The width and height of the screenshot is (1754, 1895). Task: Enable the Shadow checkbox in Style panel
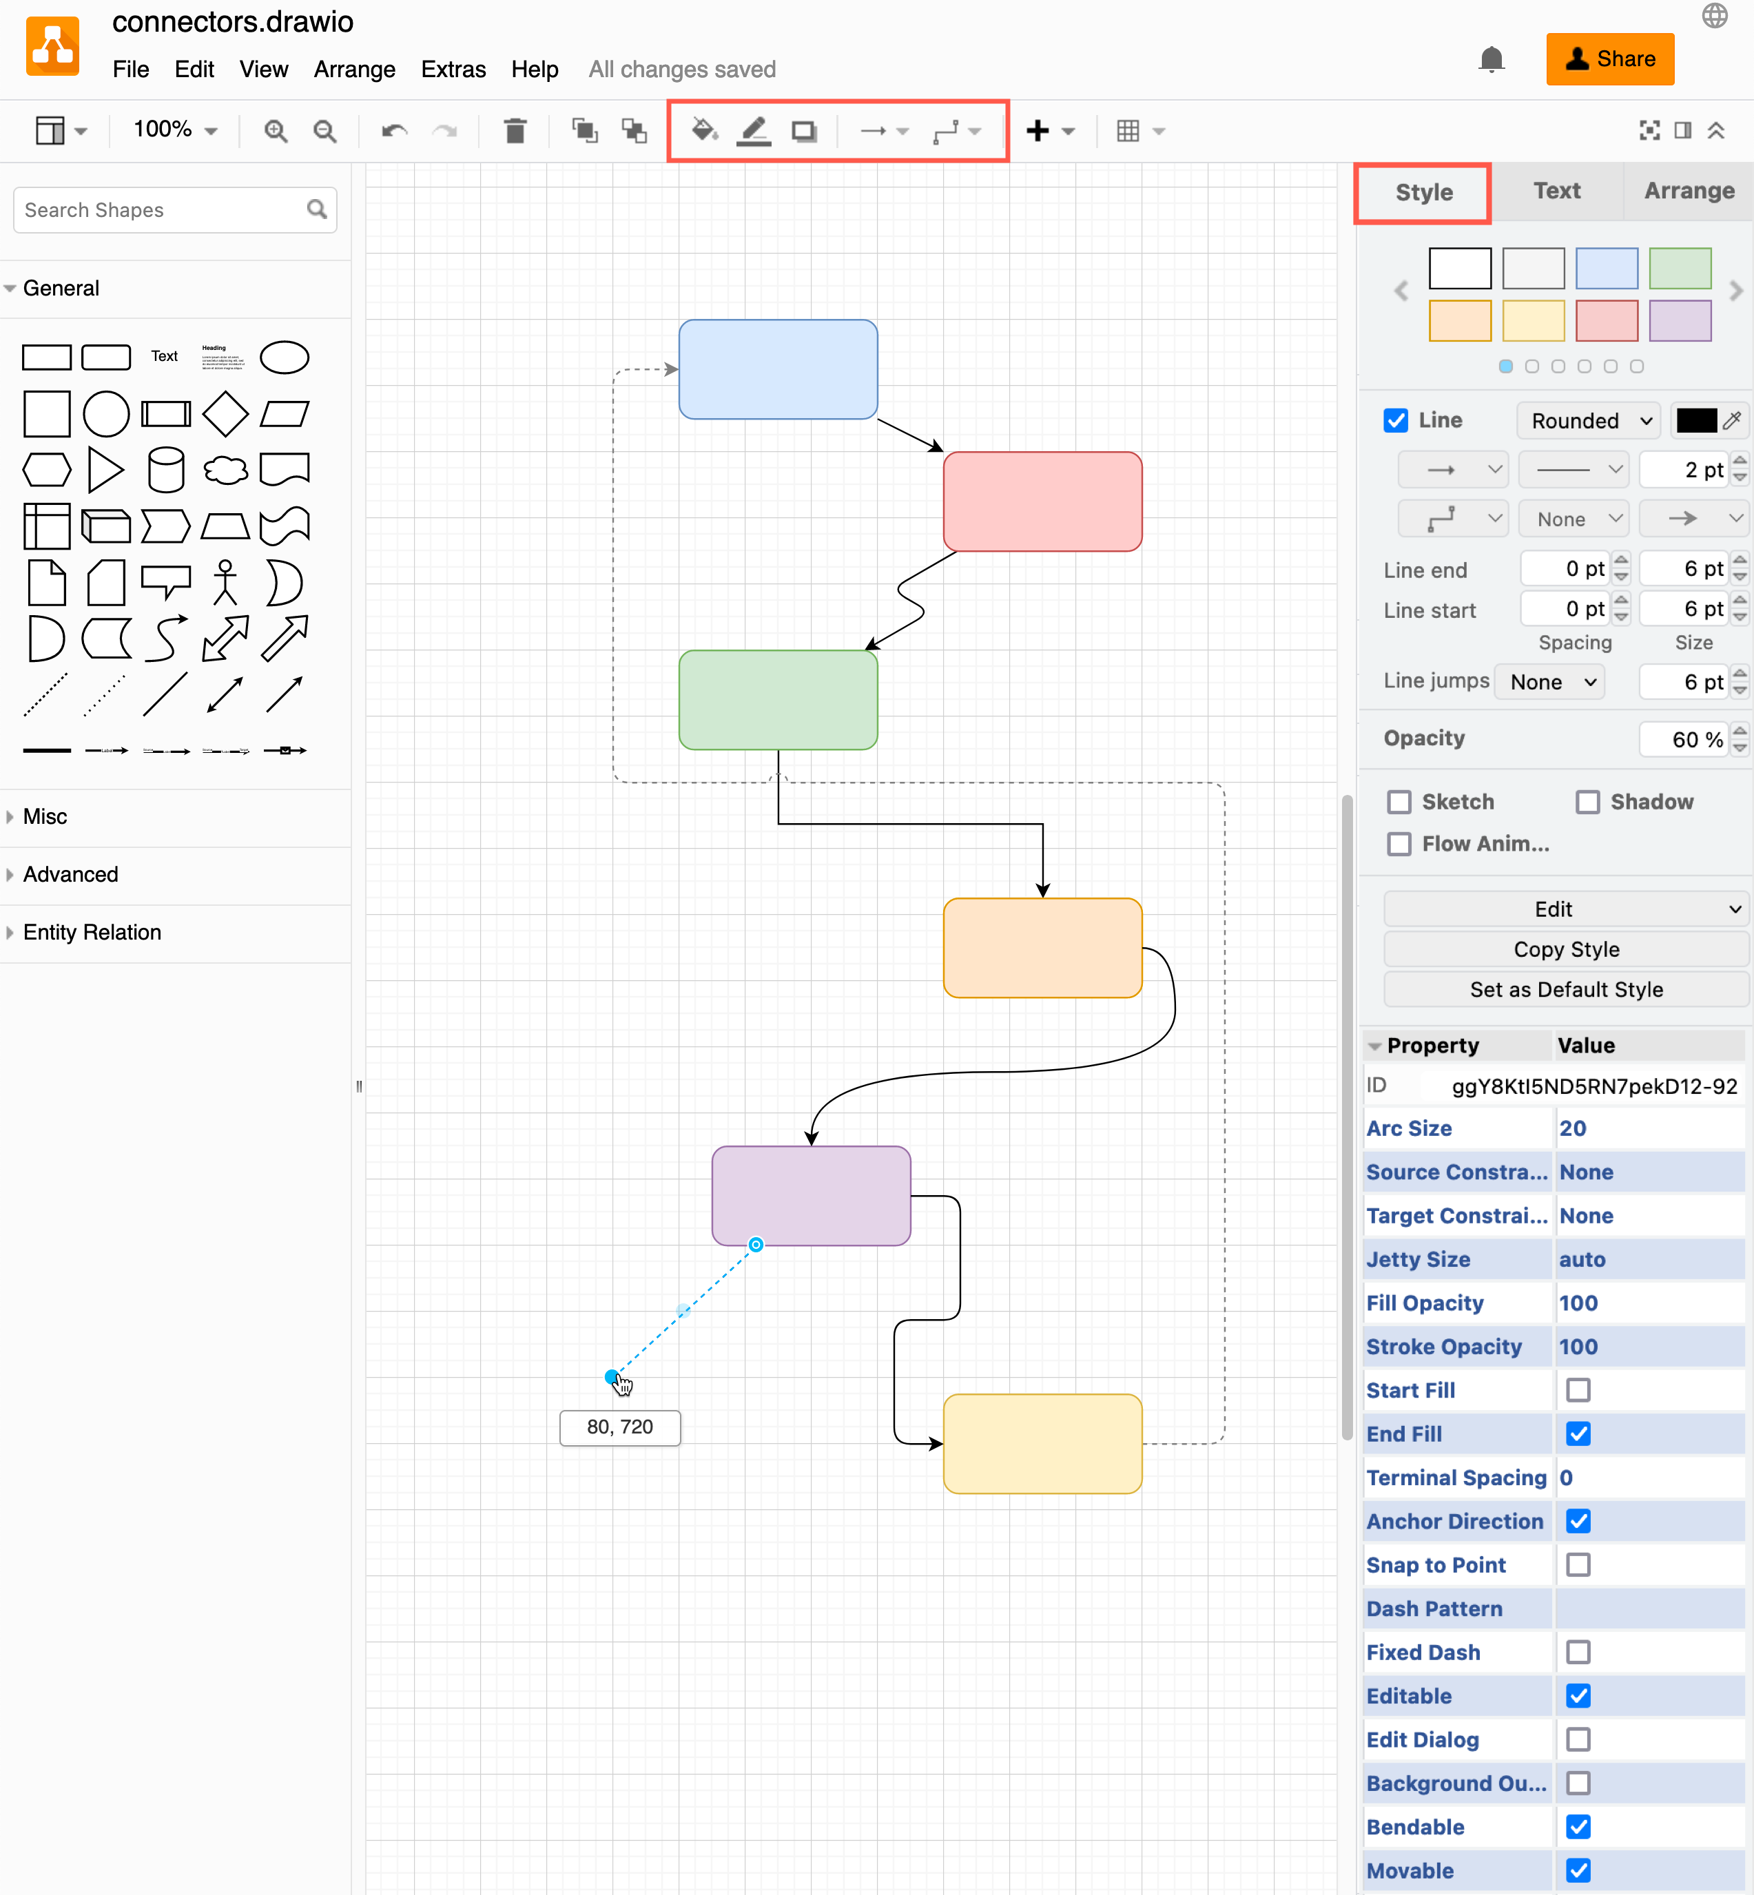1588,802
